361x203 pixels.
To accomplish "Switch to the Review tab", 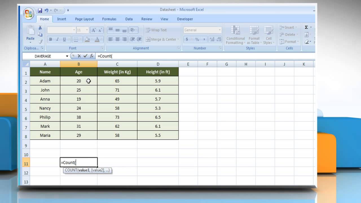I will tap(147, 19).
